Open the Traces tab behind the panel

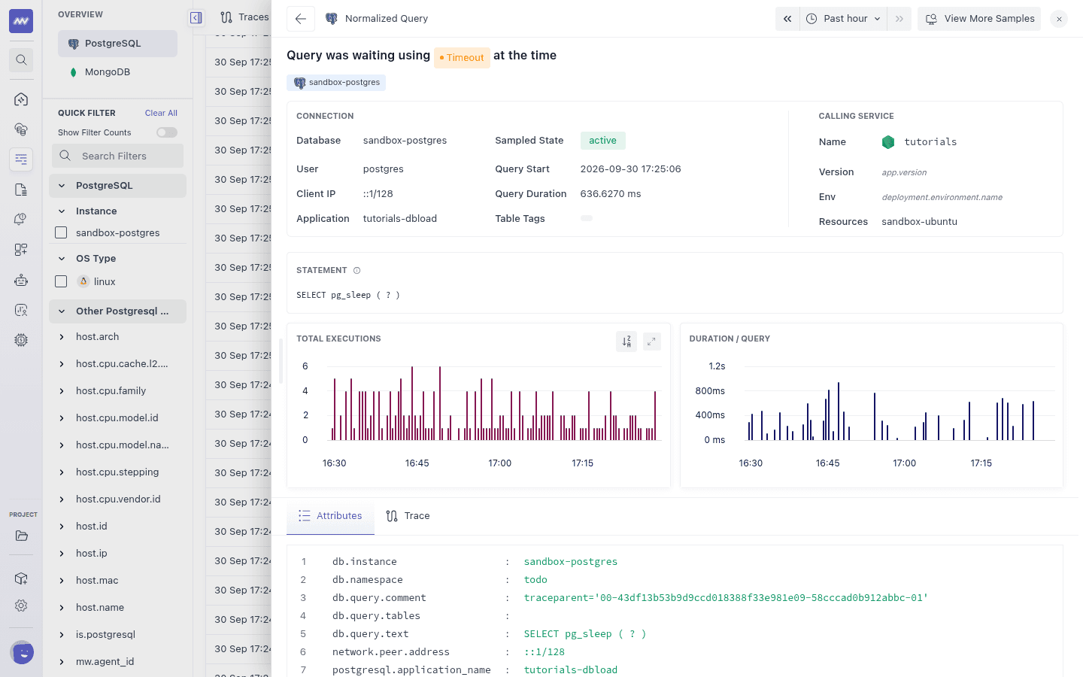244,17
